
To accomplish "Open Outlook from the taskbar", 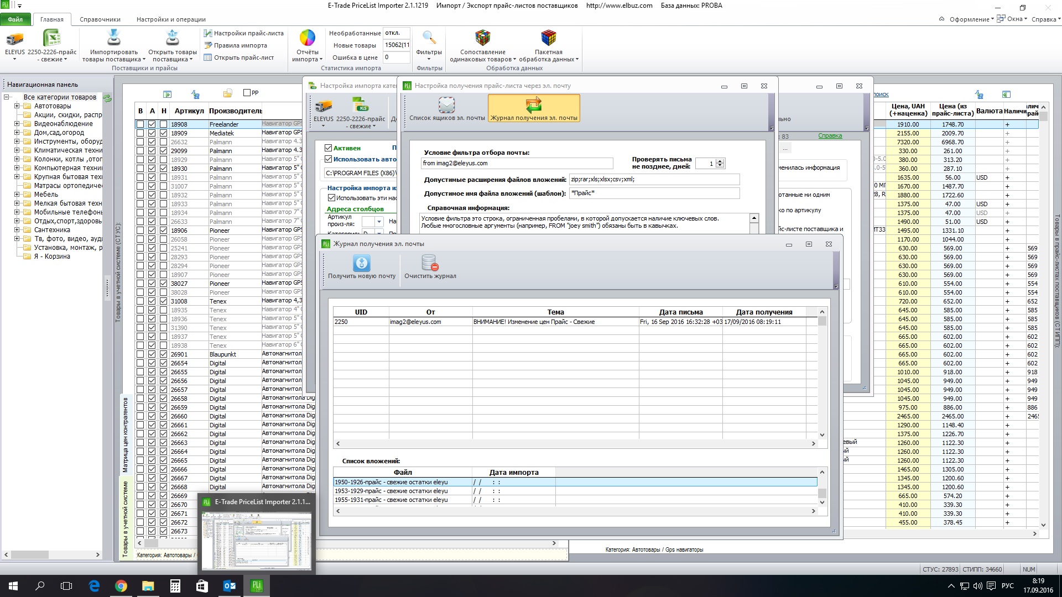I will (230, 586).
